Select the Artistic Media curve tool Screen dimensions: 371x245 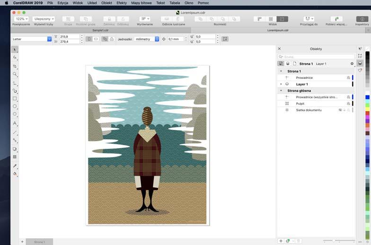coord(15,91)
